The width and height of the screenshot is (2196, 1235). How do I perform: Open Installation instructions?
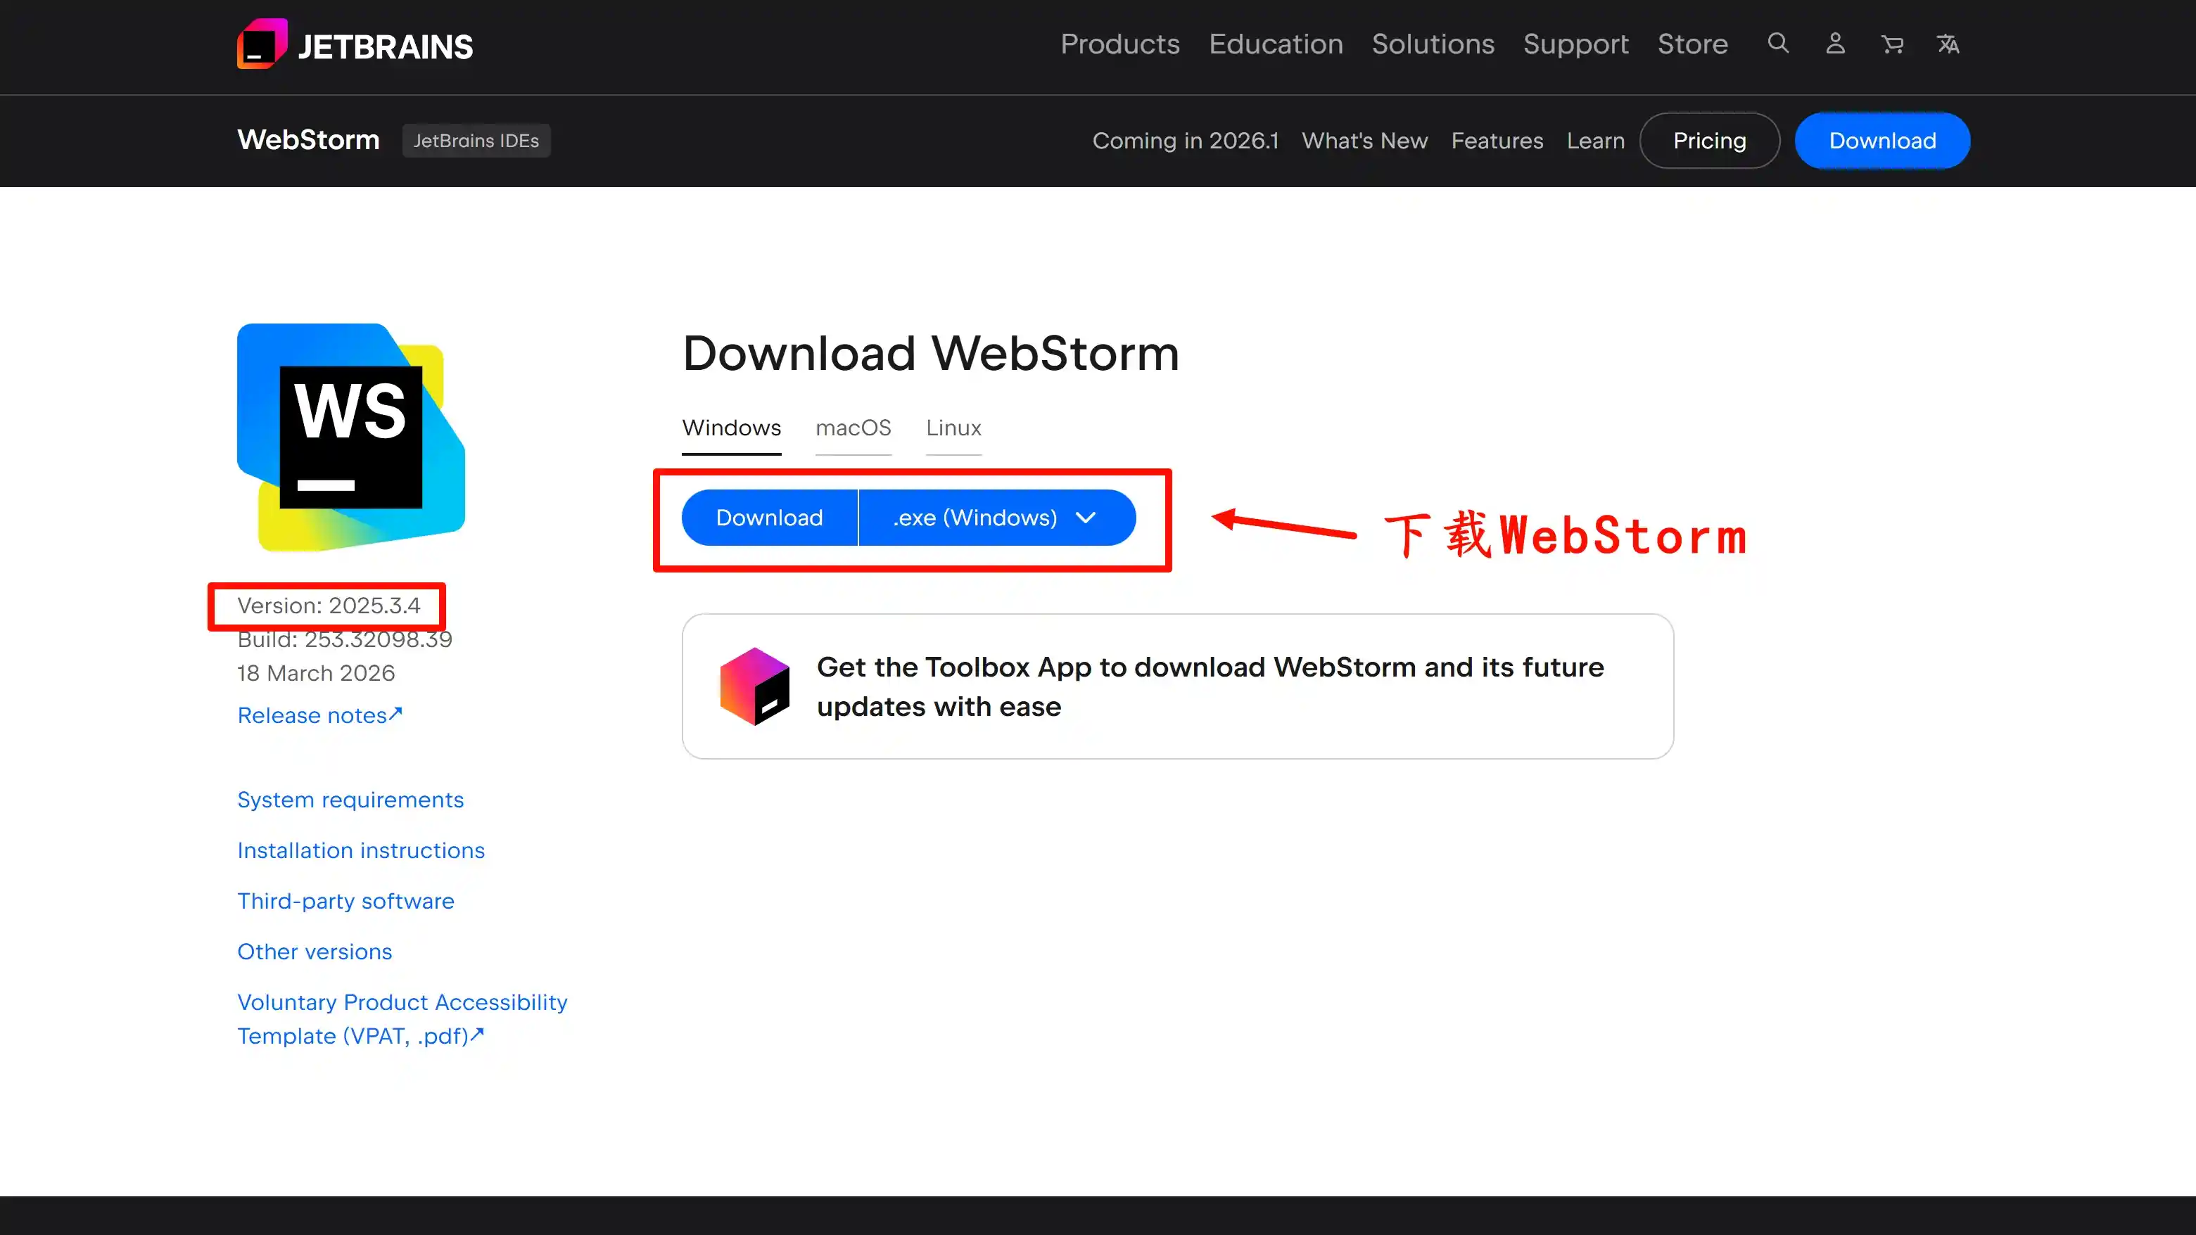tap(360, 850)
